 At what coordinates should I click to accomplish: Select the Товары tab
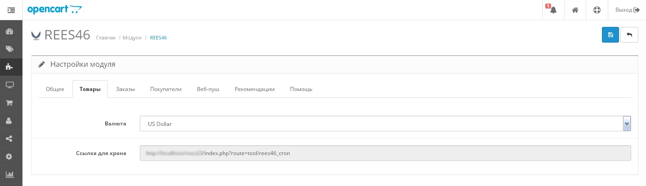(90, 89)
